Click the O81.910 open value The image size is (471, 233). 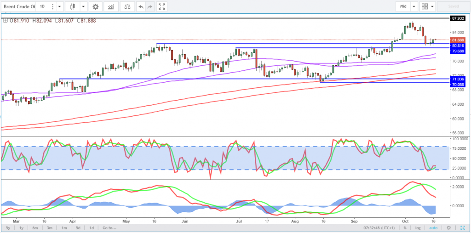[x=20, y=21]
